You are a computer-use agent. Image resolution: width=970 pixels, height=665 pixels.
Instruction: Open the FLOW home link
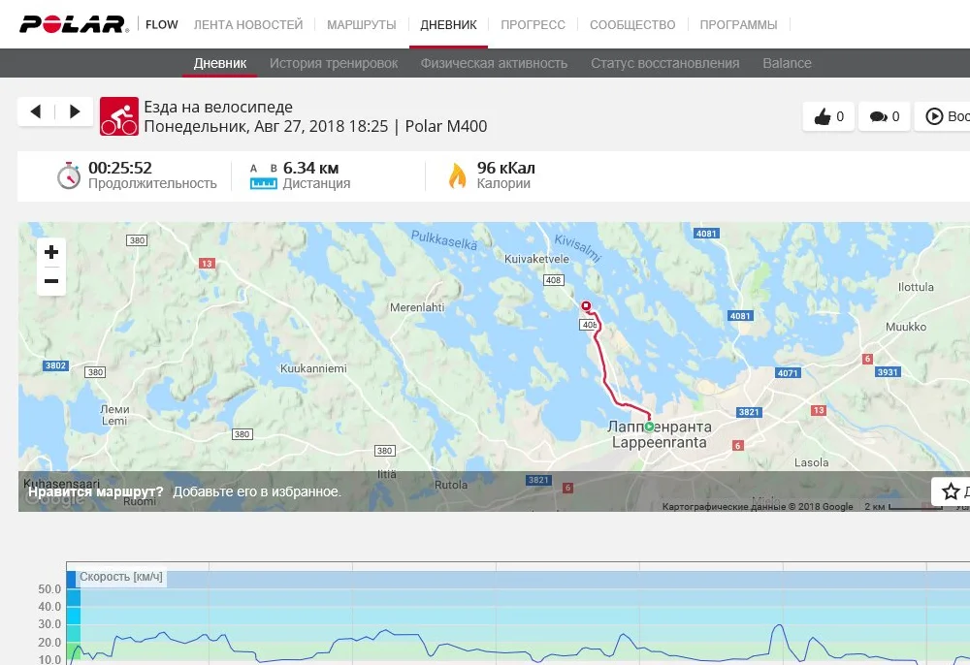[161, 25]
